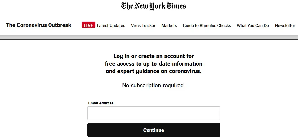Focus the Email Address text field
The height and width of the screenshot is (138, 298).
click(153, 113)
